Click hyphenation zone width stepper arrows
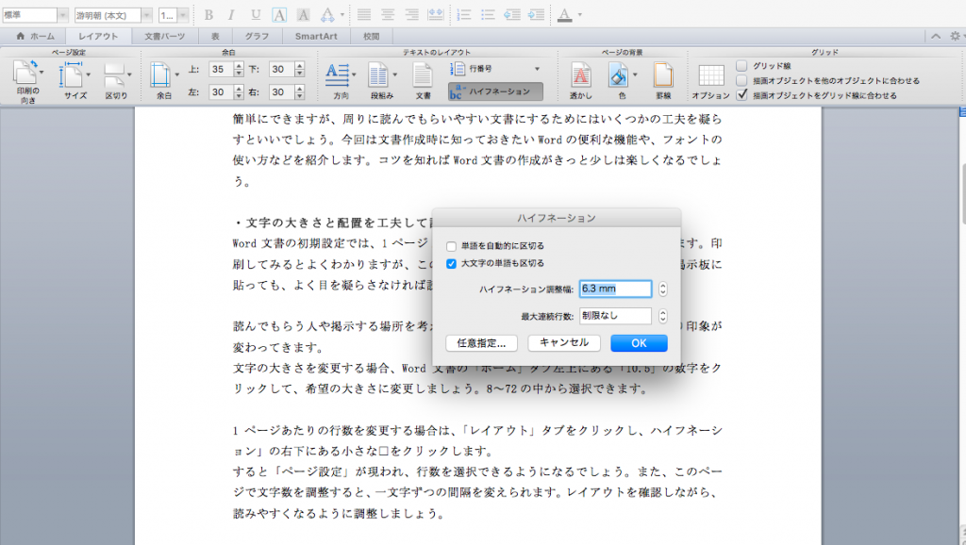The width and height of the screenshot is (966, 545). (663, 289)
